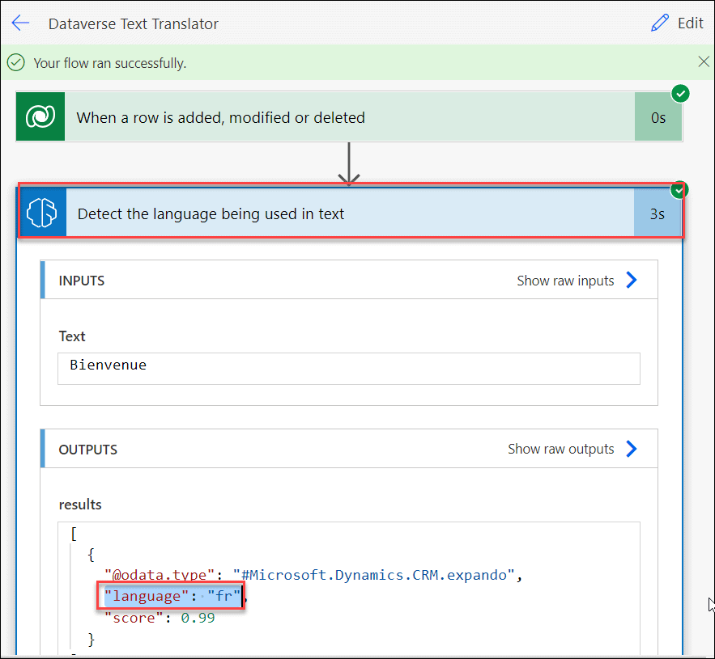Click the trigger's green success checkmark badge
This screenshot has height=659, width=715.
pos(680,94)
